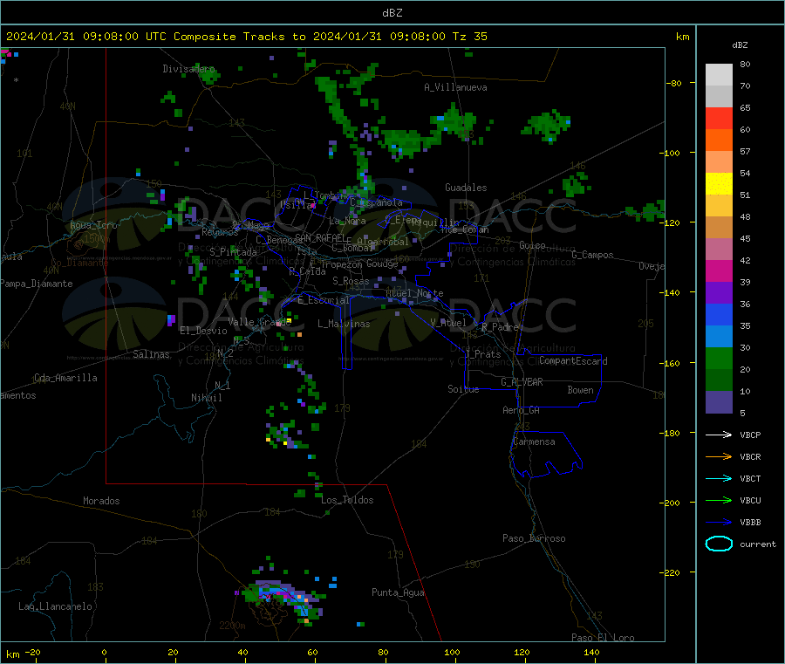Click the 'current' legend label
The width and height of the screenshot is (785, 664).
(x=758, y=544)
